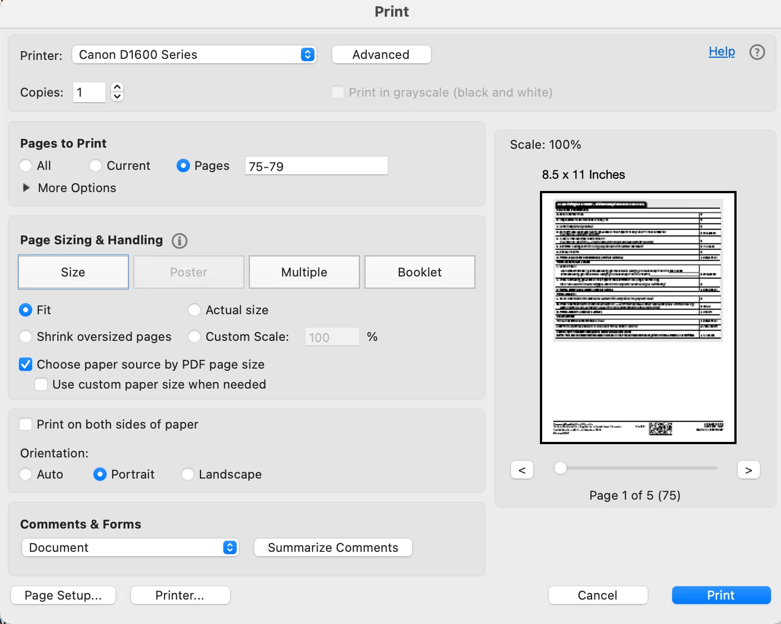
Task: Switch to the Booklet tab
Action: (x=420, y=272)
